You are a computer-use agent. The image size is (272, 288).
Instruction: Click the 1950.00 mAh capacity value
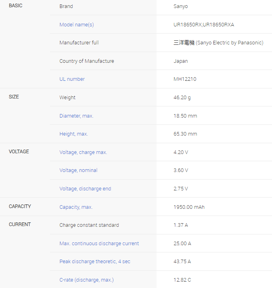click(x=189, y=207)
